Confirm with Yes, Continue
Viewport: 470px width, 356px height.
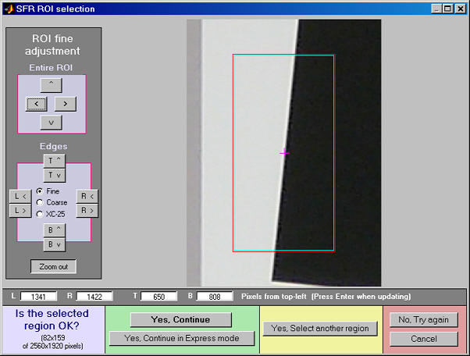pos(181,320)
